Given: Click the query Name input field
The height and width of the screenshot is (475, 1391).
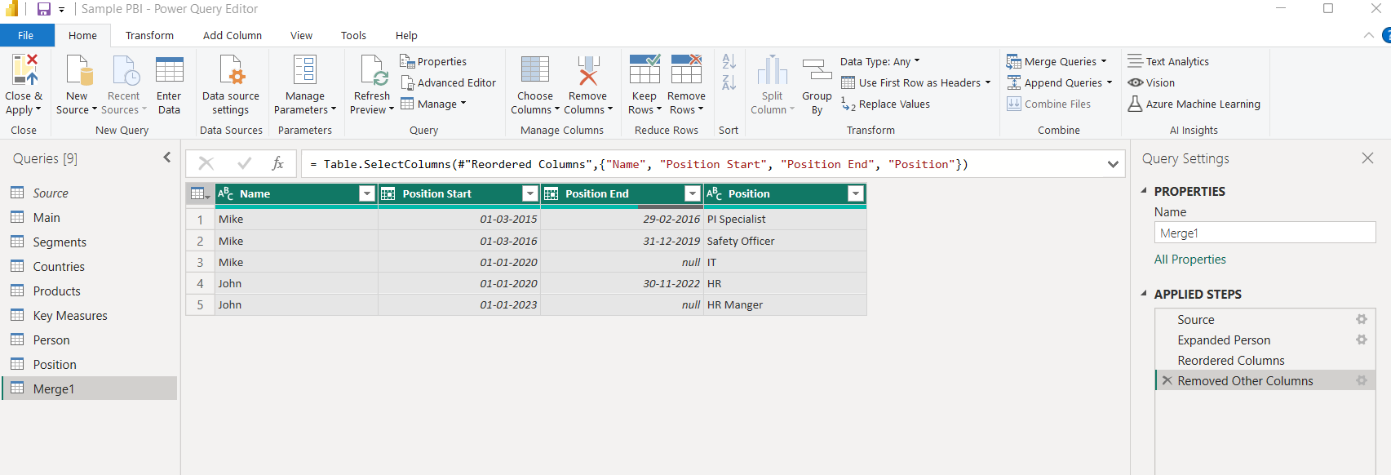Looking at the screenshot, I should 1265,233.
